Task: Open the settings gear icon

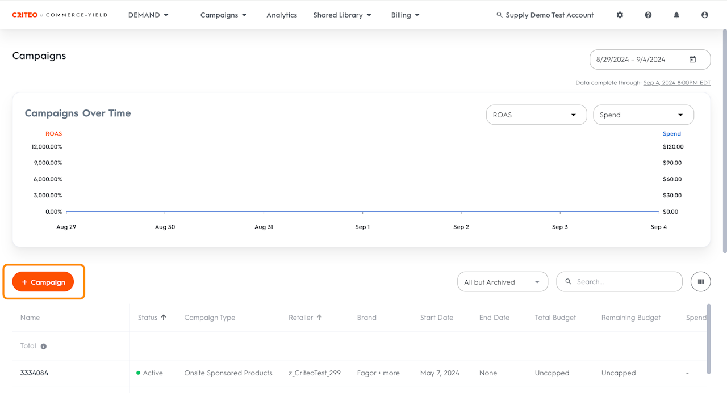Action: click(620, 15)
